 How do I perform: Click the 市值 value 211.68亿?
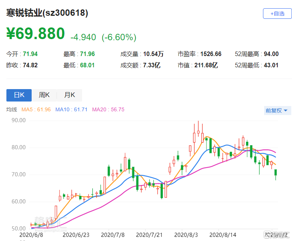tap(206, 65)
